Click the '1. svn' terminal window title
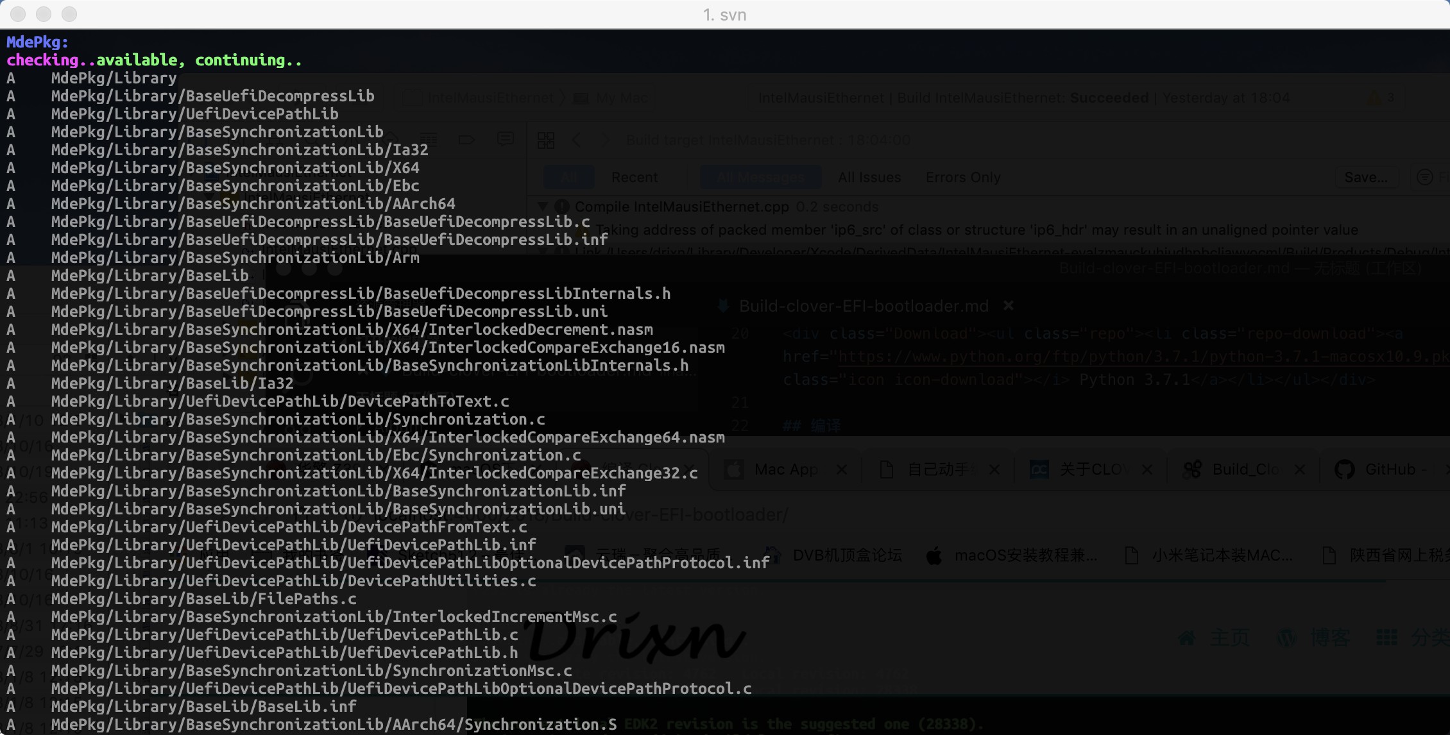The height and width of the screenshot is (735, 1450). [x=725, y=15]
